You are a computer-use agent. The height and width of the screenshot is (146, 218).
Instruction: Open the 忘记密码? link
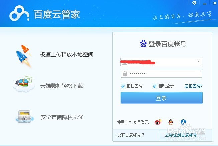tap(193, 86)
